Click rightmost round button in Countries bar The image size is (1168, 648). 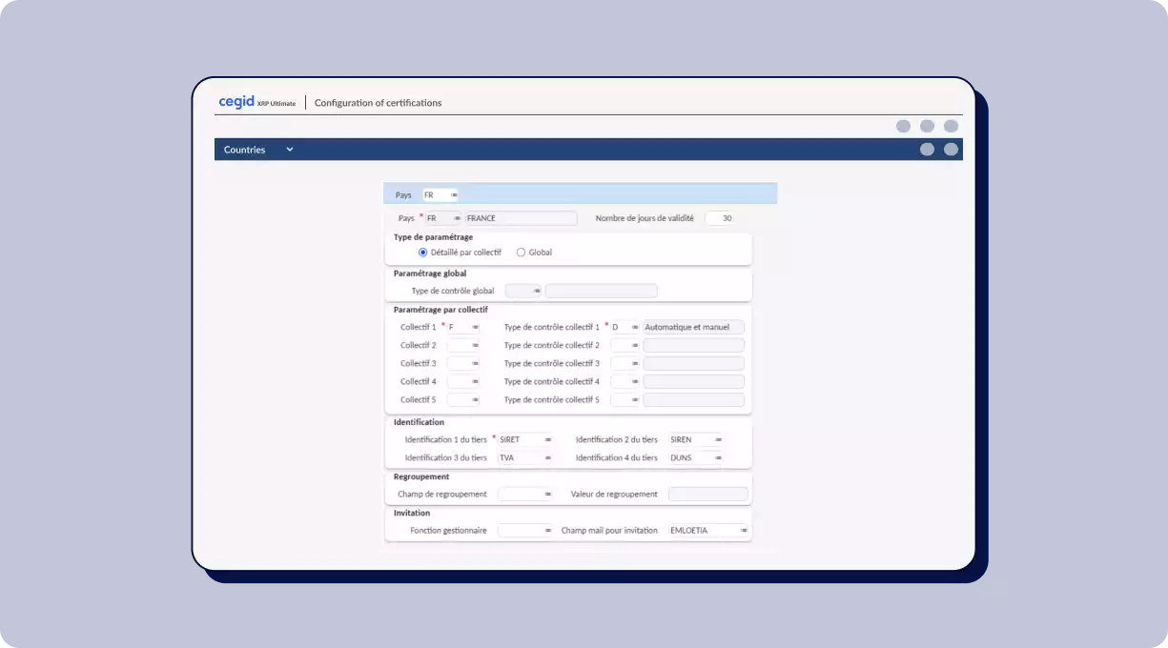(x=951, y=150)
